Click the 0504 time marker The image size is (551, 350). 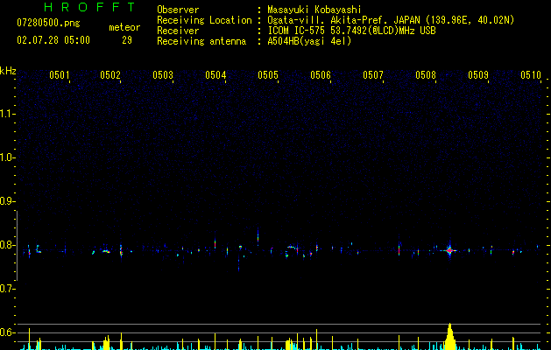click(215, 75)
